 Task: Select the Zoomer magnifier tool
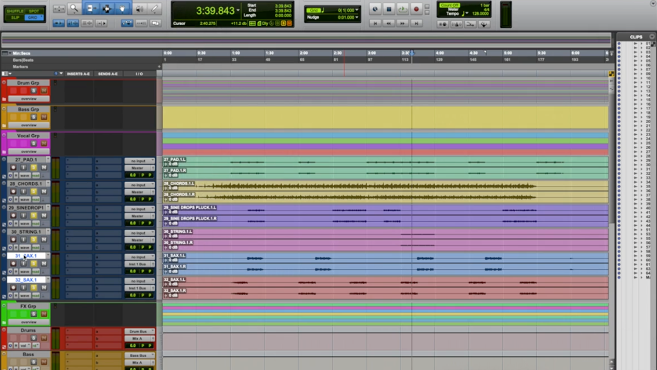74,9
